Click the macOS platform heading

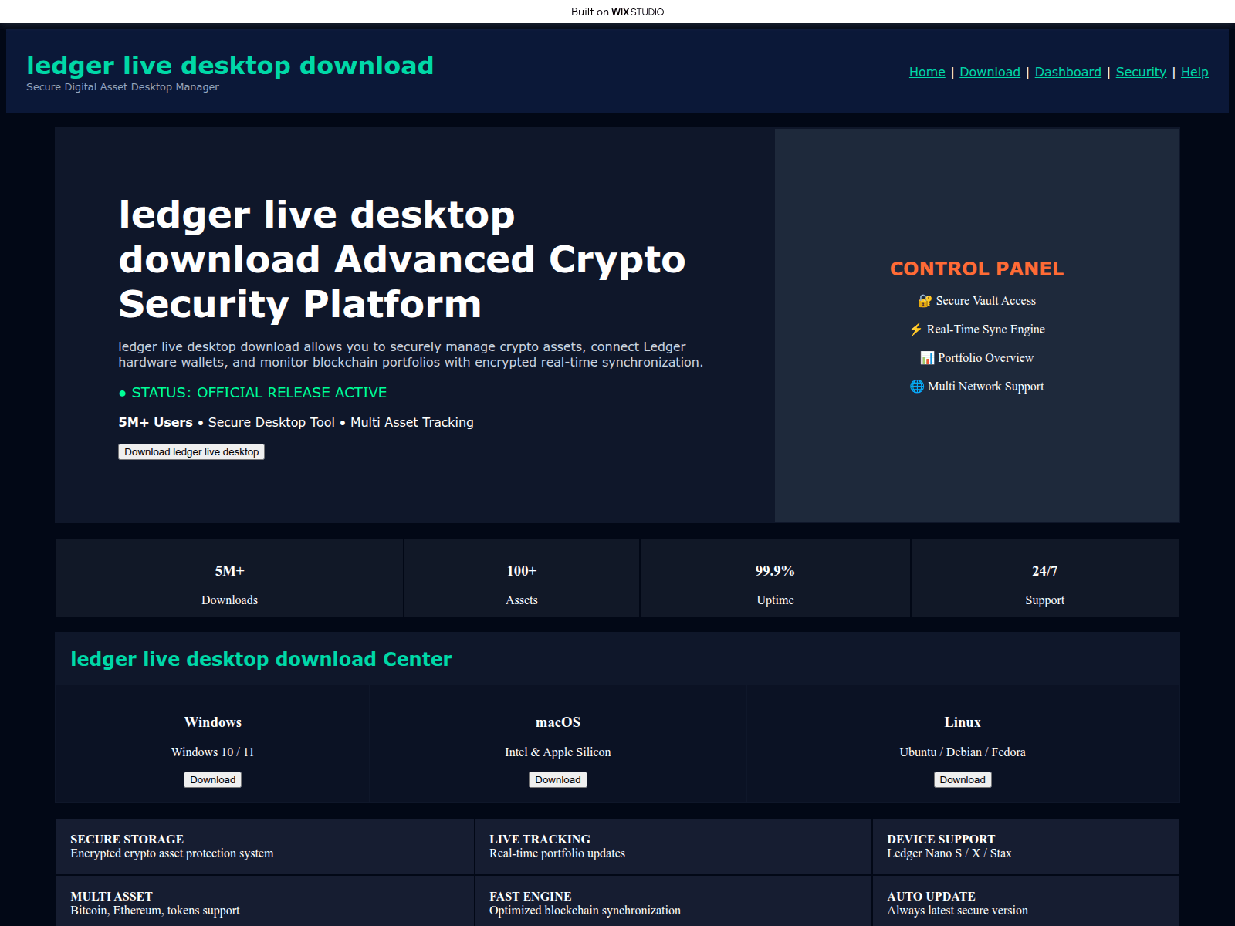click(x=558, y=722)
